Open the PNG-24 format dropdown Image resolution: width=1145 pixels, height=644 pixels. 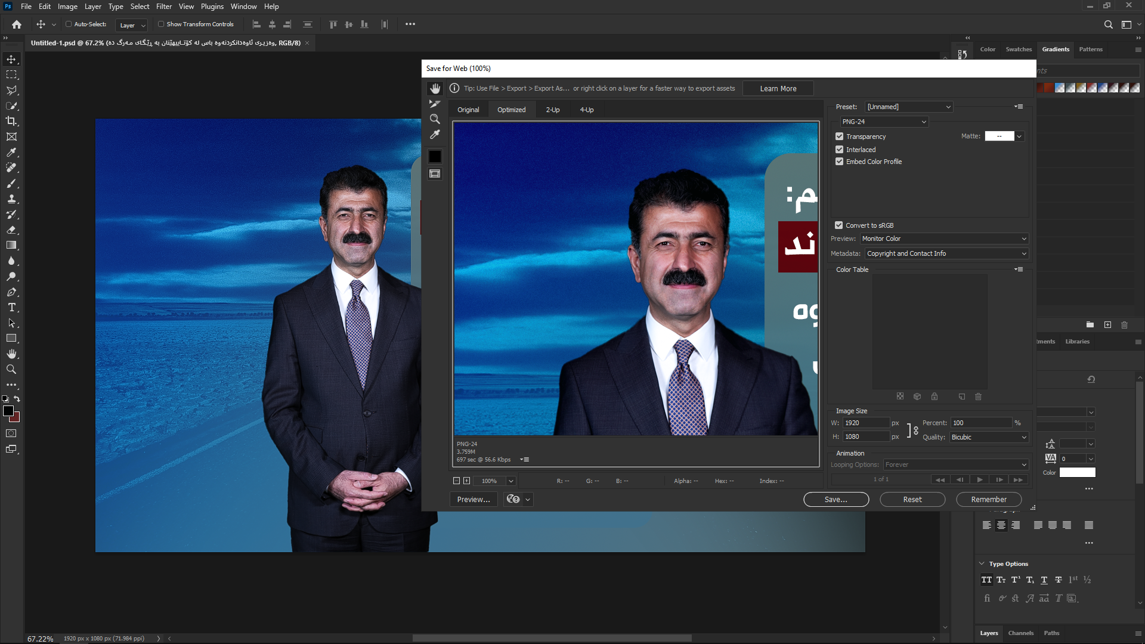click(884, 122)
